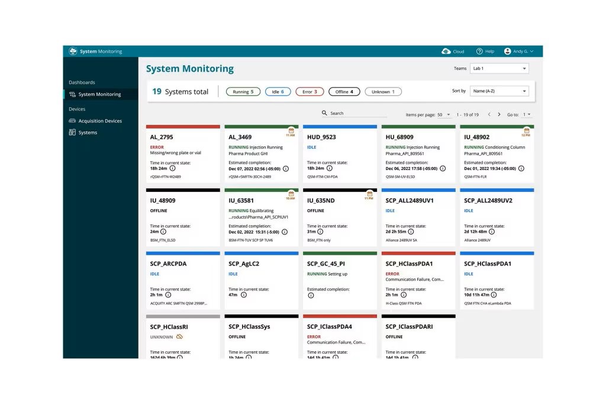Click the Devices sidebar heading

(77, 109)
